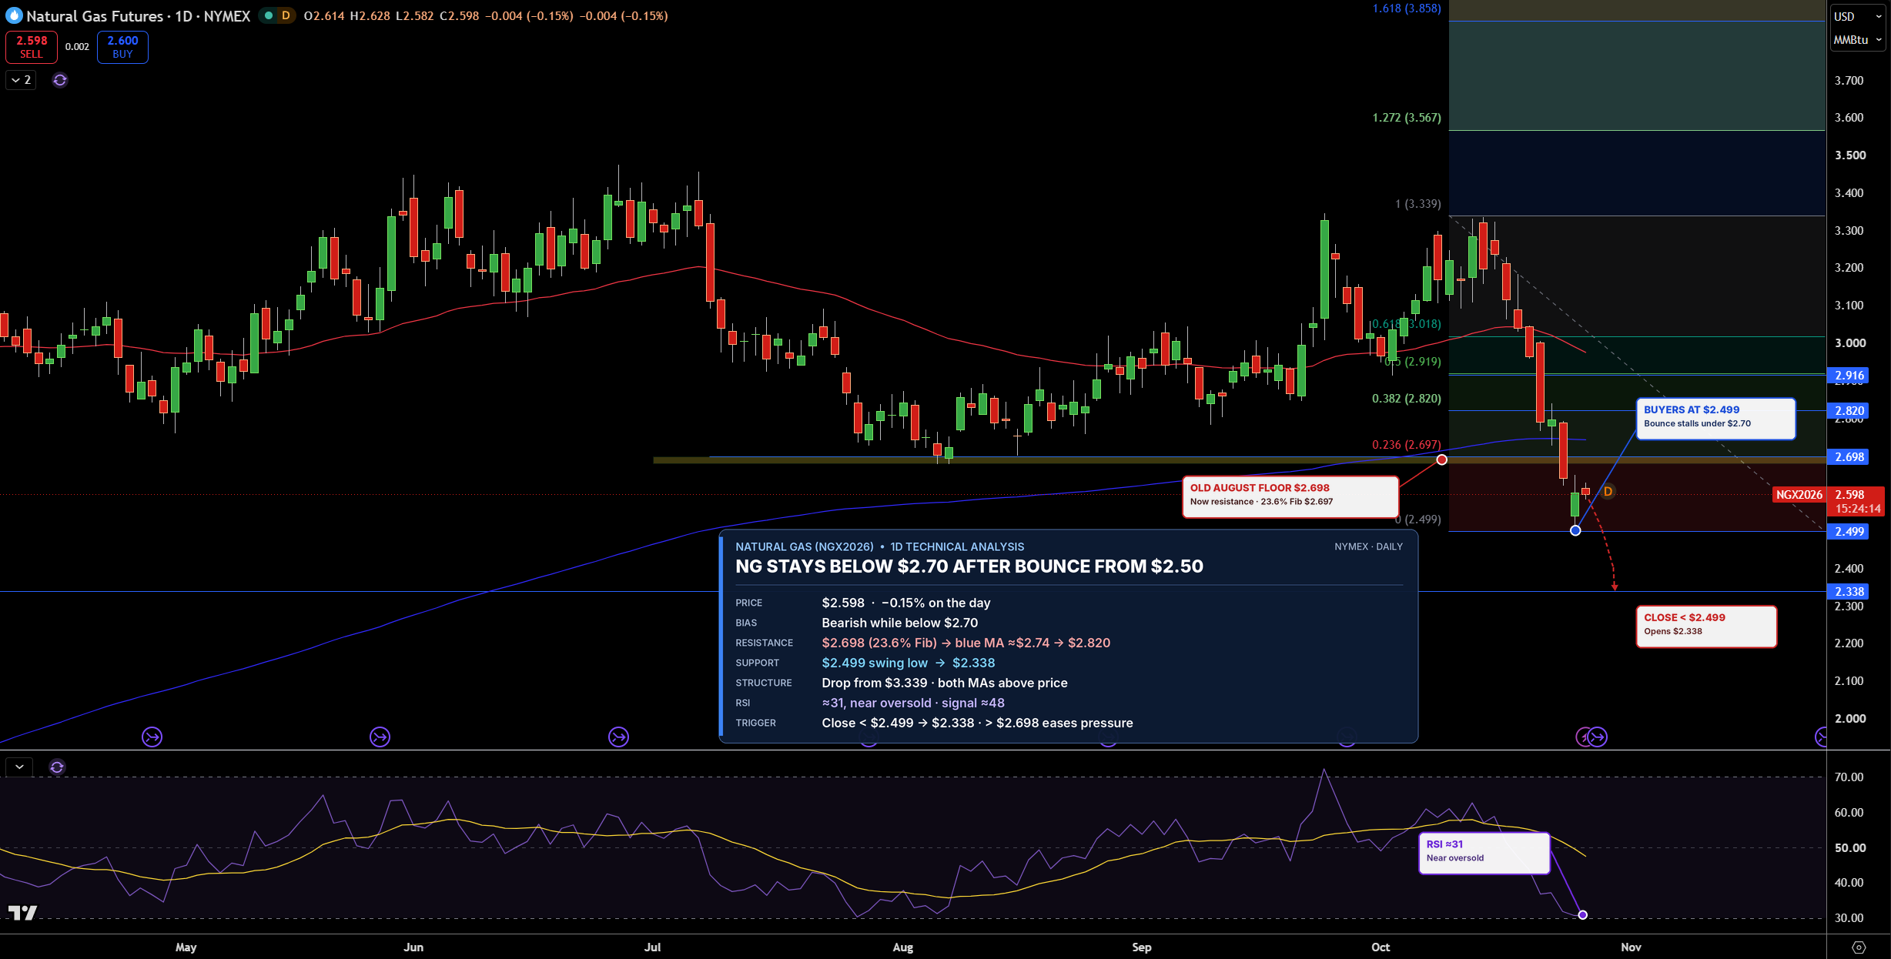1891x959 pixels.
Task: Click the 'RSI ≈31 Near oversold' callout
Action: [x=1484, y=853]
